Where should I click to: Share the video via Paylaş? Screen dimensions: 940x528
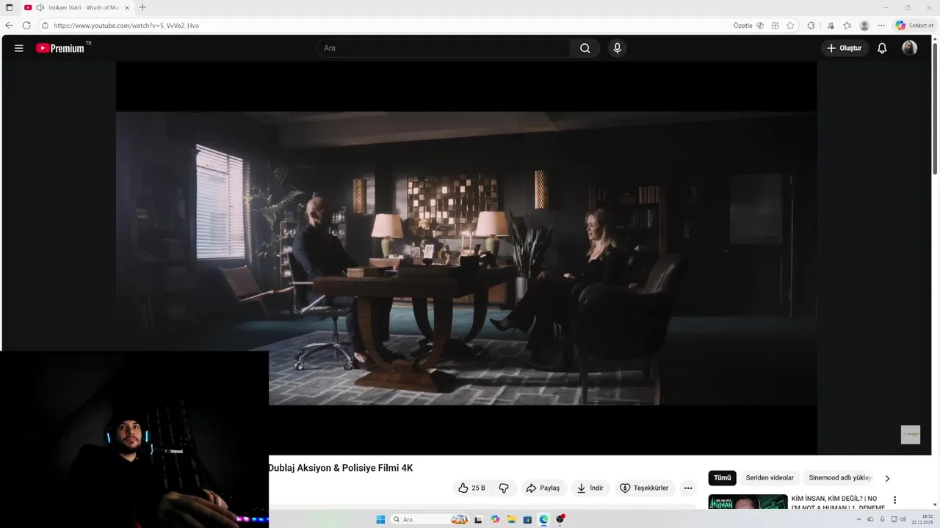coord(543,488)
